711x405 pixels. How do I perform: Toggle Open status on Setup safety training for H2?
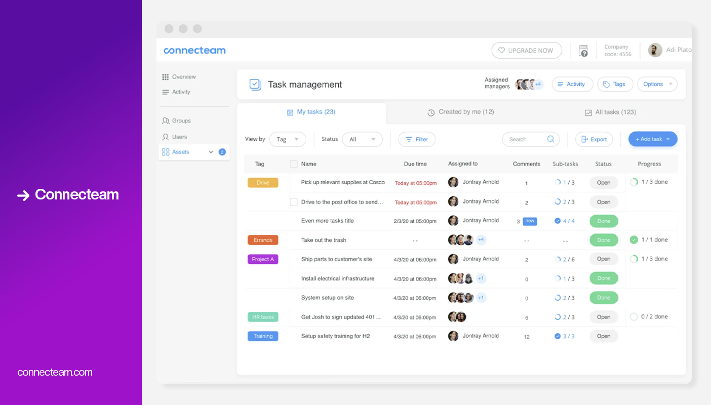604,336
